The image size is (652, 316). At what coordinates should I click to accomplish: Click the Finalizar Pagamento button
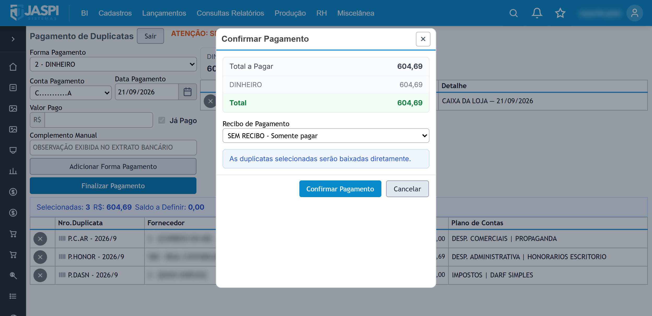pyautogui.click(x=113, y=186)
